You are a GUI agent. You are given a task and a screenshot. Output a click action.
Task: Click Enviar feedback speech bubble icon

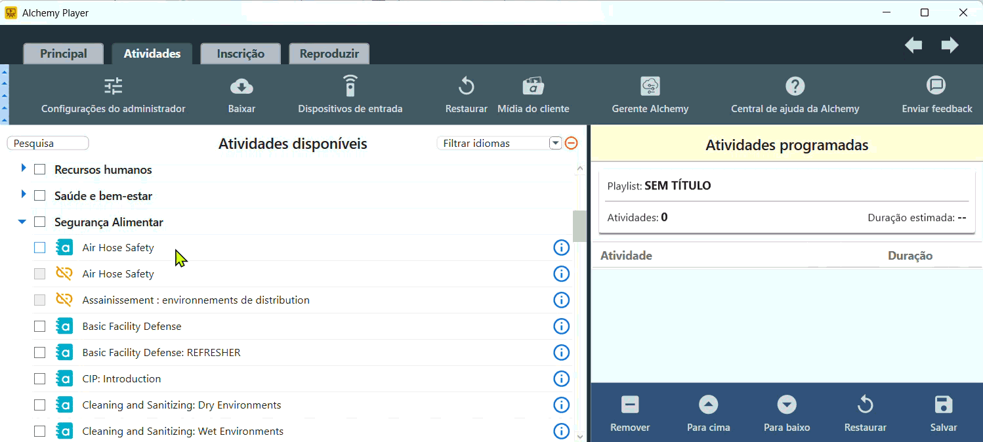coord(936,86)
